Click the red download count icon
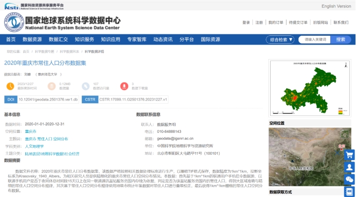 [124, 86]
